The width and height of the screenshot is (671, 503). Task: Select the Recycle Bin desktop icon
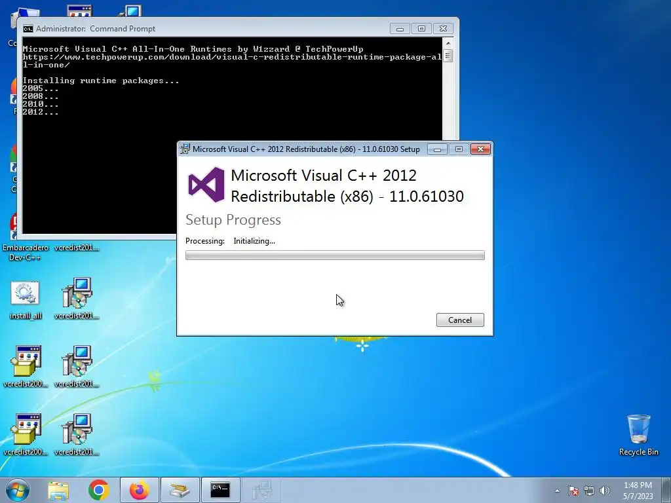[638, 435]
